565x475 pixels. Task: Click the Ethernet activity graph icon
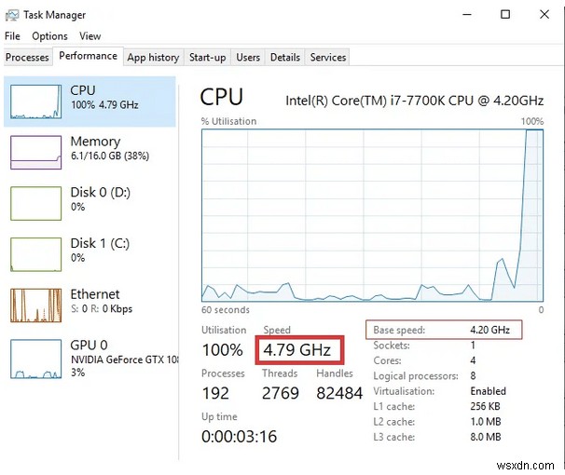35,305
